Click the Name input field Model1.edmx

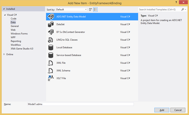click(81, 104)
